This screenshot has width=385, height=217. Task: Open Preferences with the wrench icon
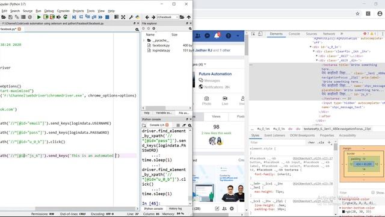click(x=131, y=17)
